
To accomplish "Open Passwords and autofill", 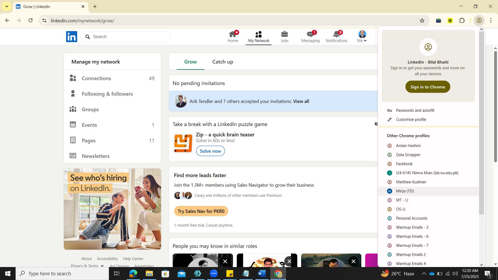I will pos(428,110).
